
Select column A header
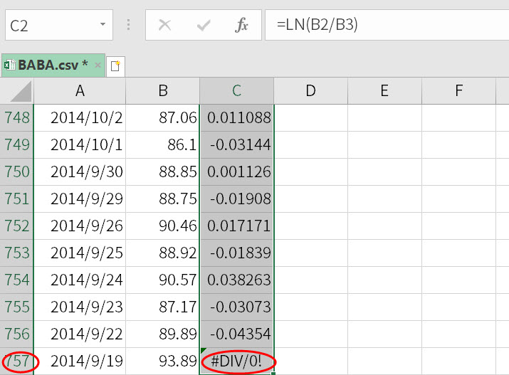pos(80,91)
